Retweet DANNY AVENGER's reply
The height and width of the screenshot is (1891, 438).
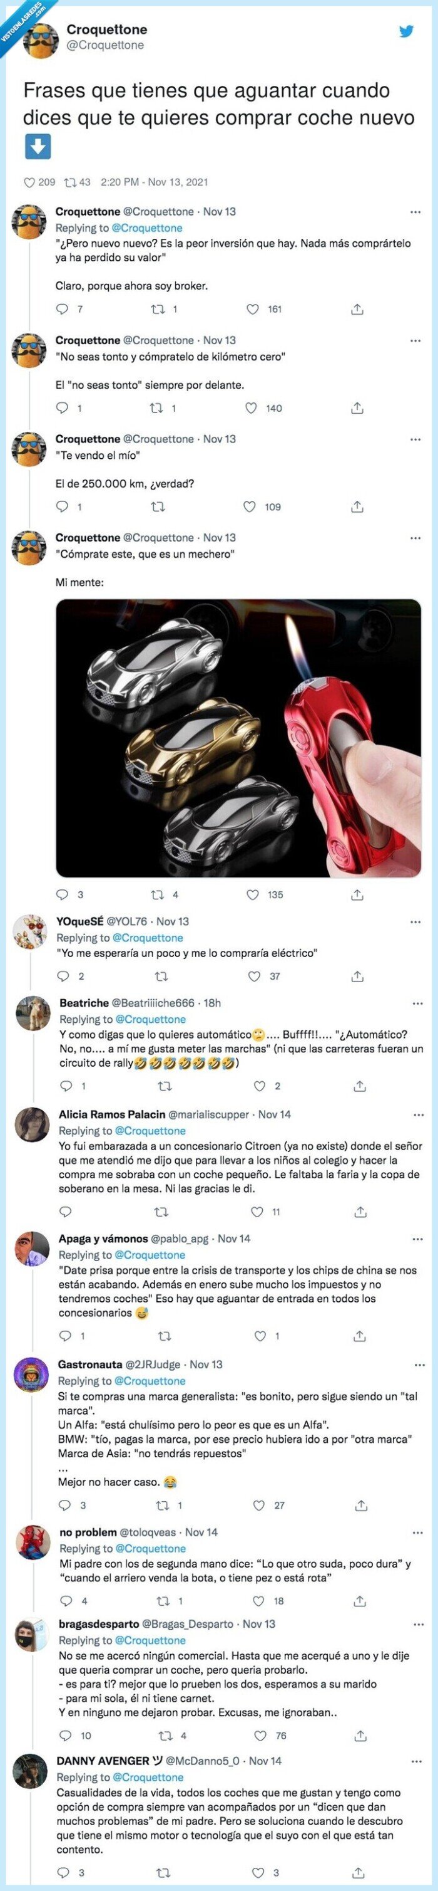164,1872
